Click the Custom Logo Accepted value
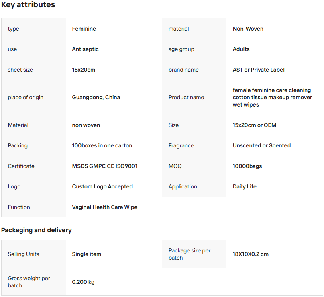Image resolution: width=324 pixels, height=297 pixels. tap(102, 186)
